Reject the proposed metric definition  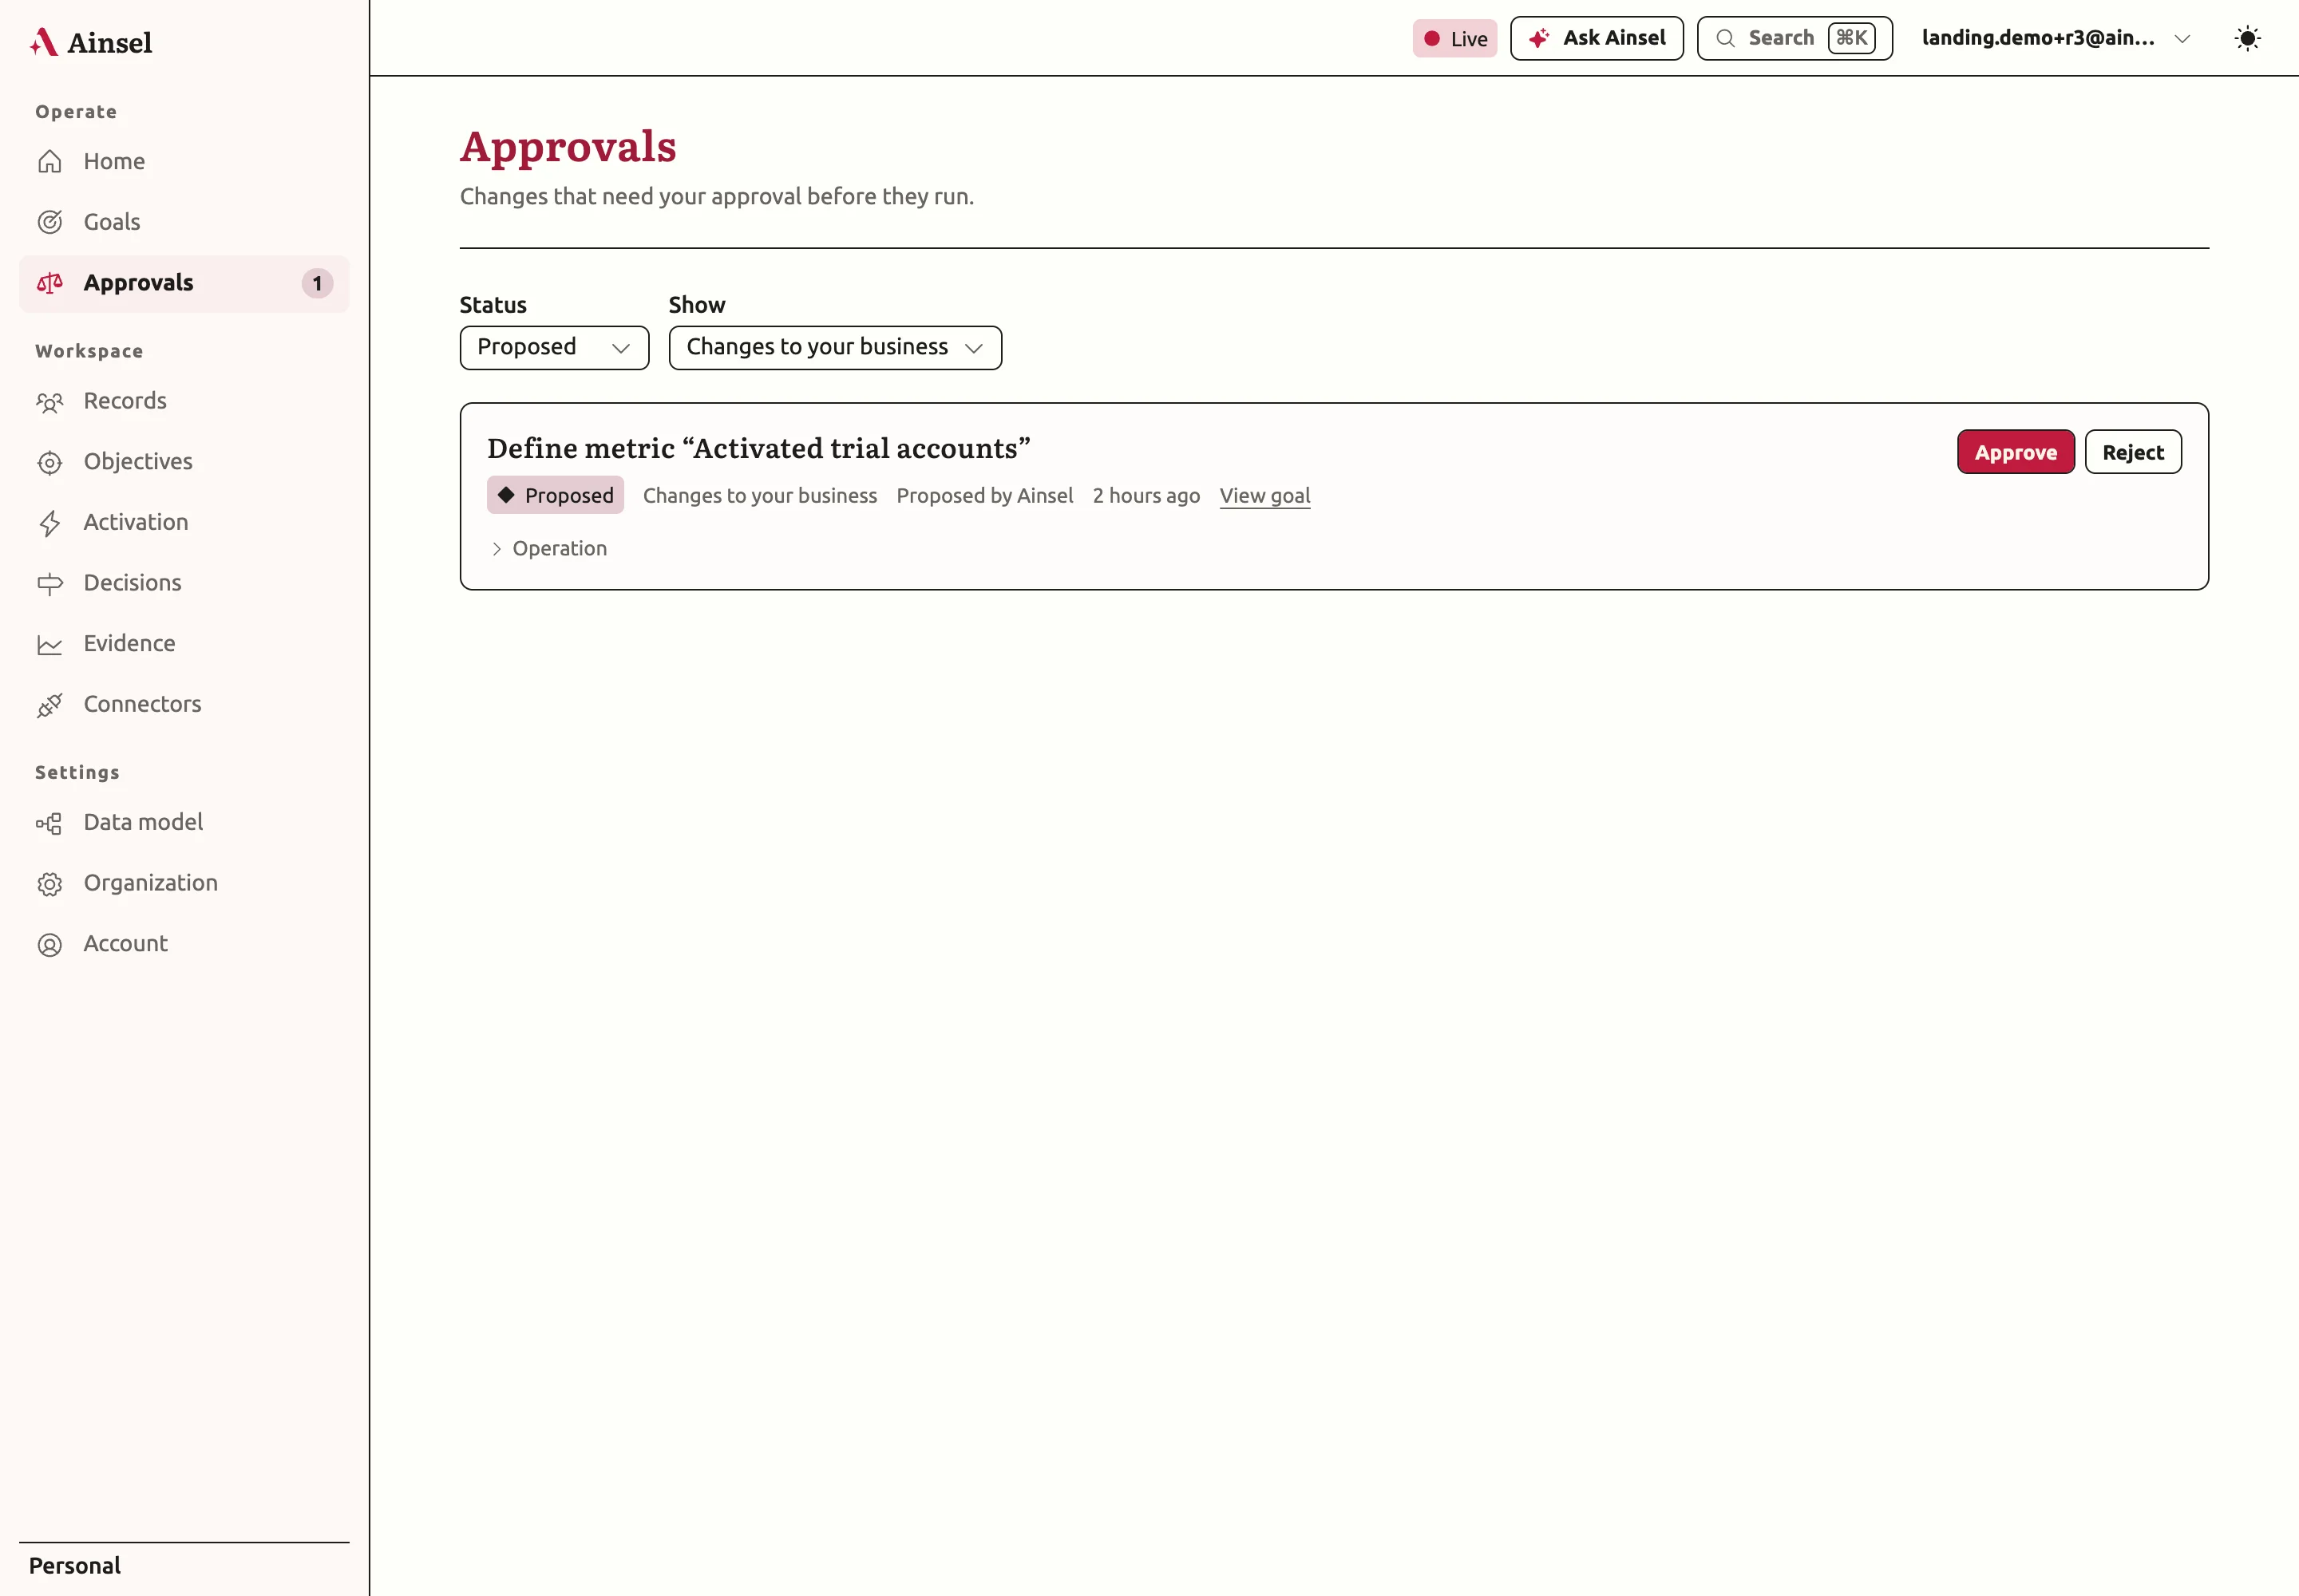tap(2133, 452)
